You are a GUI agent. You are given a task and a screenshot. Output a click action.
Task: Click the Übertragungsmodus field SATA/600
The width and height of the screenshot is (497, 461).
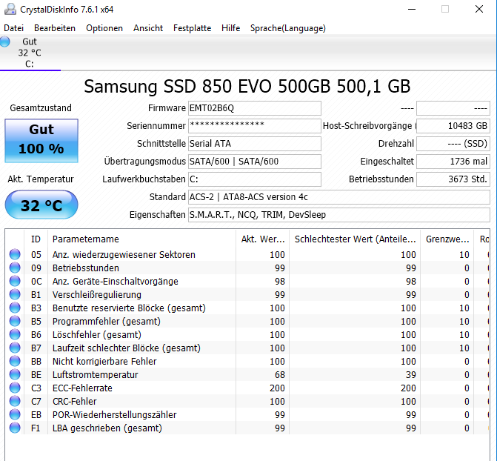255,162
